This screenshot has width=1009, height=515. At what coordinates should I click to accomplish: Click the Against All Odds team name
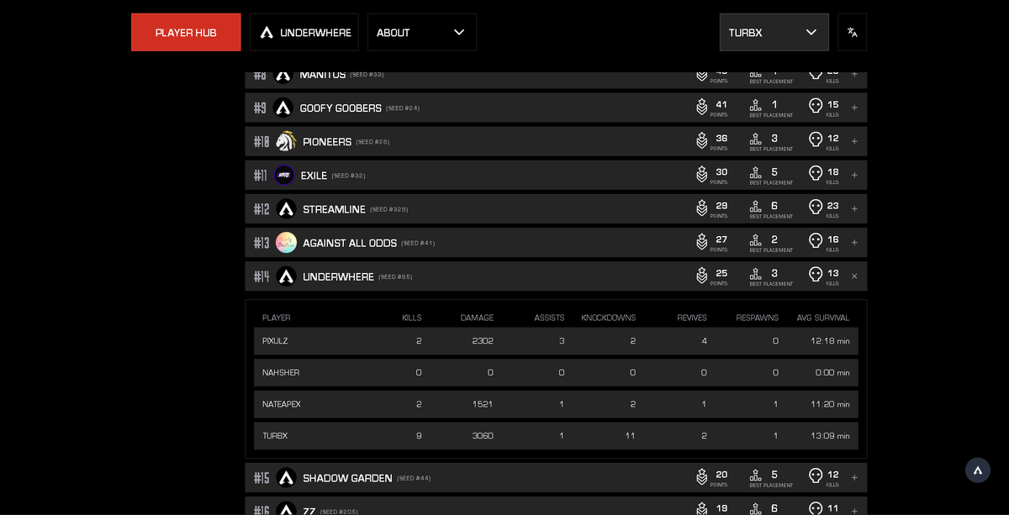pos(350,243)
